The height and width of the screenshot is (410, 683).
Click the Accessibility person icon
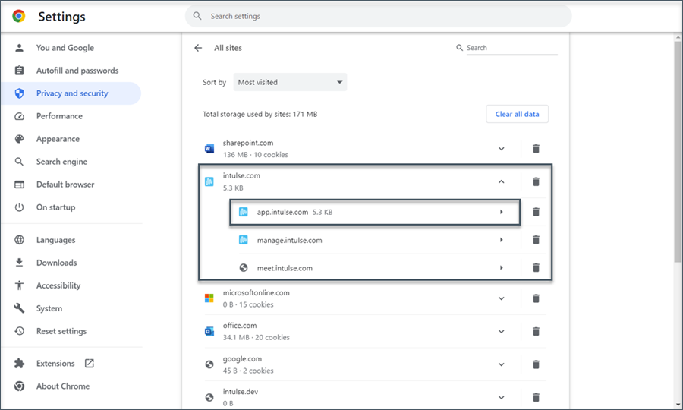tap(19, 285)
